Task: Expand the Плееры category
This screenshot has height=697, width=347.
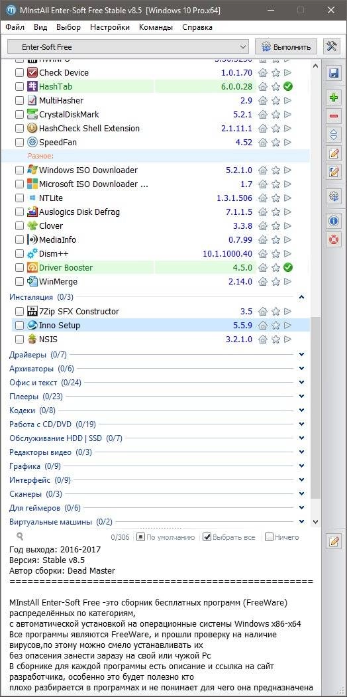Action: tap(302, 396)
